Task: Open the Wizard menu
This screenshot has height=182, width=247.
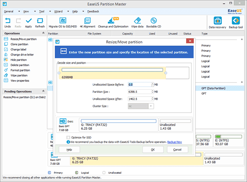Action: tap(58, 12)
